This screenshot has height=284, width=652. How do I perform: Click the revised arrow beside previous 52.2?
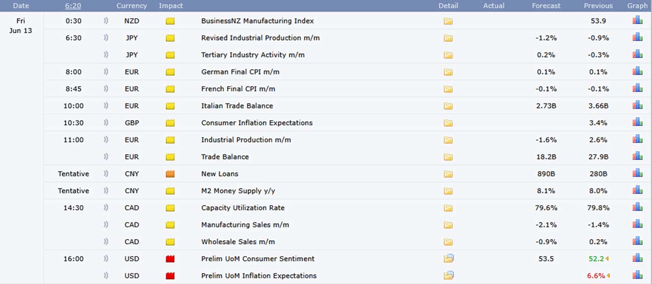click(x=607, y=259)
